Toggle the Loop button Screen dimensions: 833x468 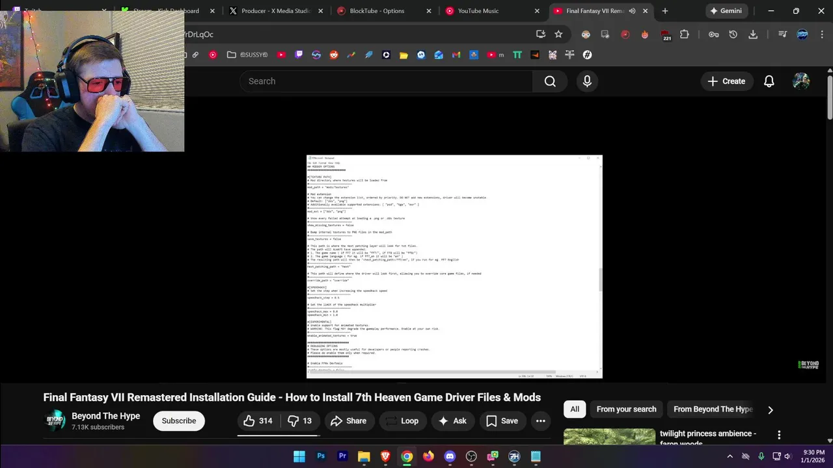click(402, 421)
